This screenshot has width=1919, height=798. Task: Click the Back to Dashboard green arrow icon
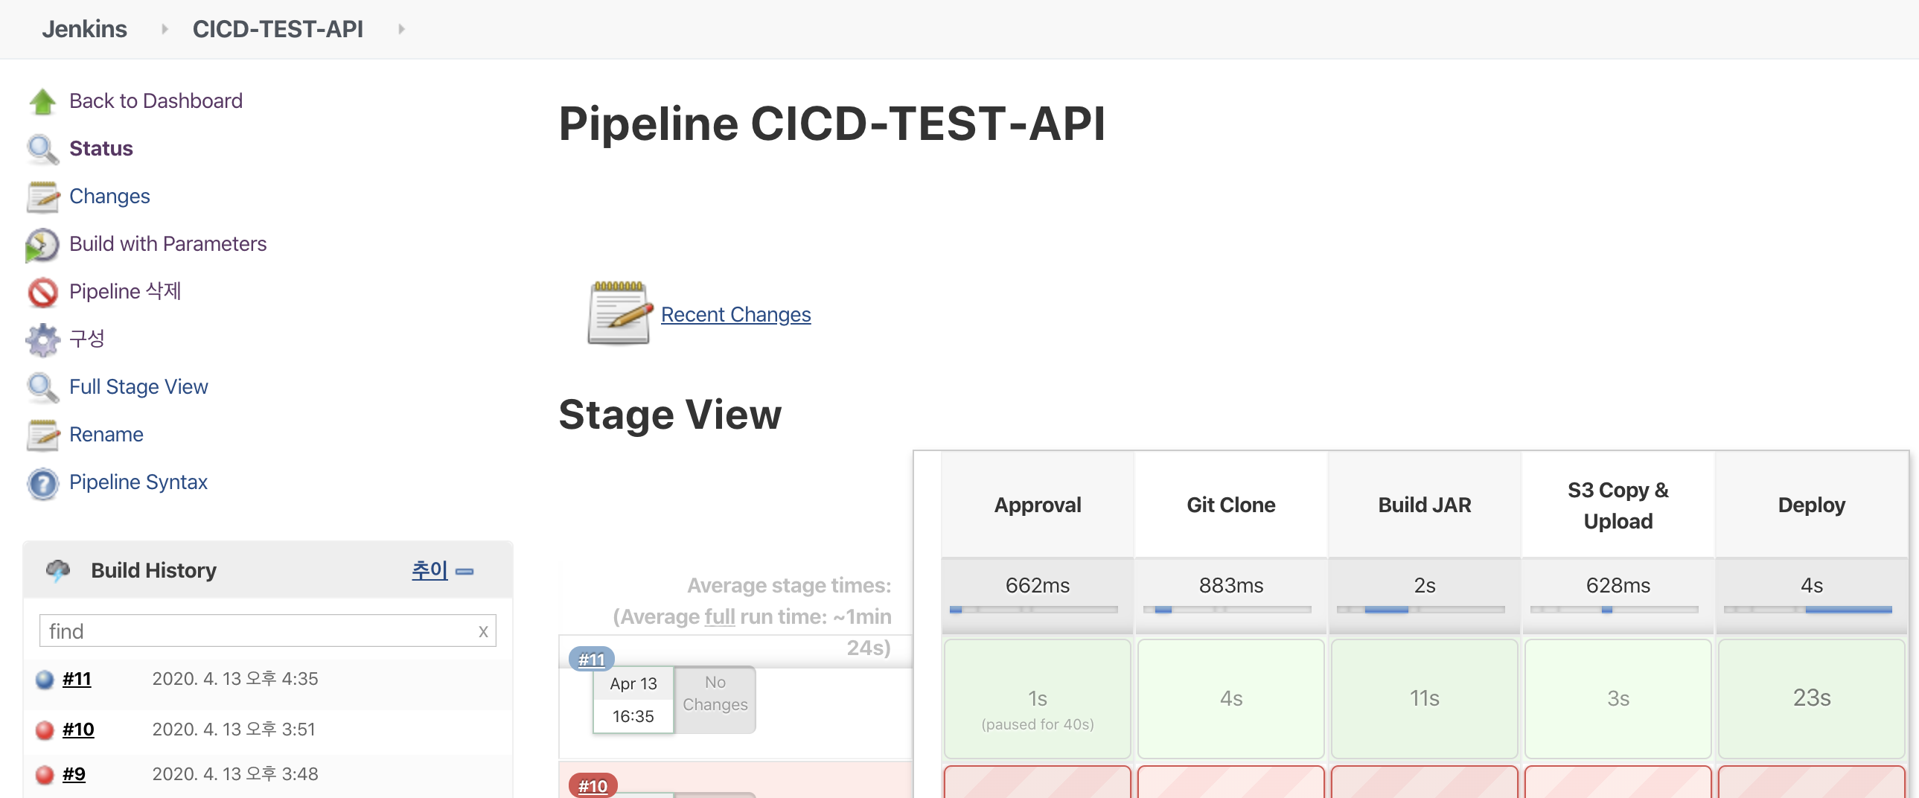tap(42, 101)
